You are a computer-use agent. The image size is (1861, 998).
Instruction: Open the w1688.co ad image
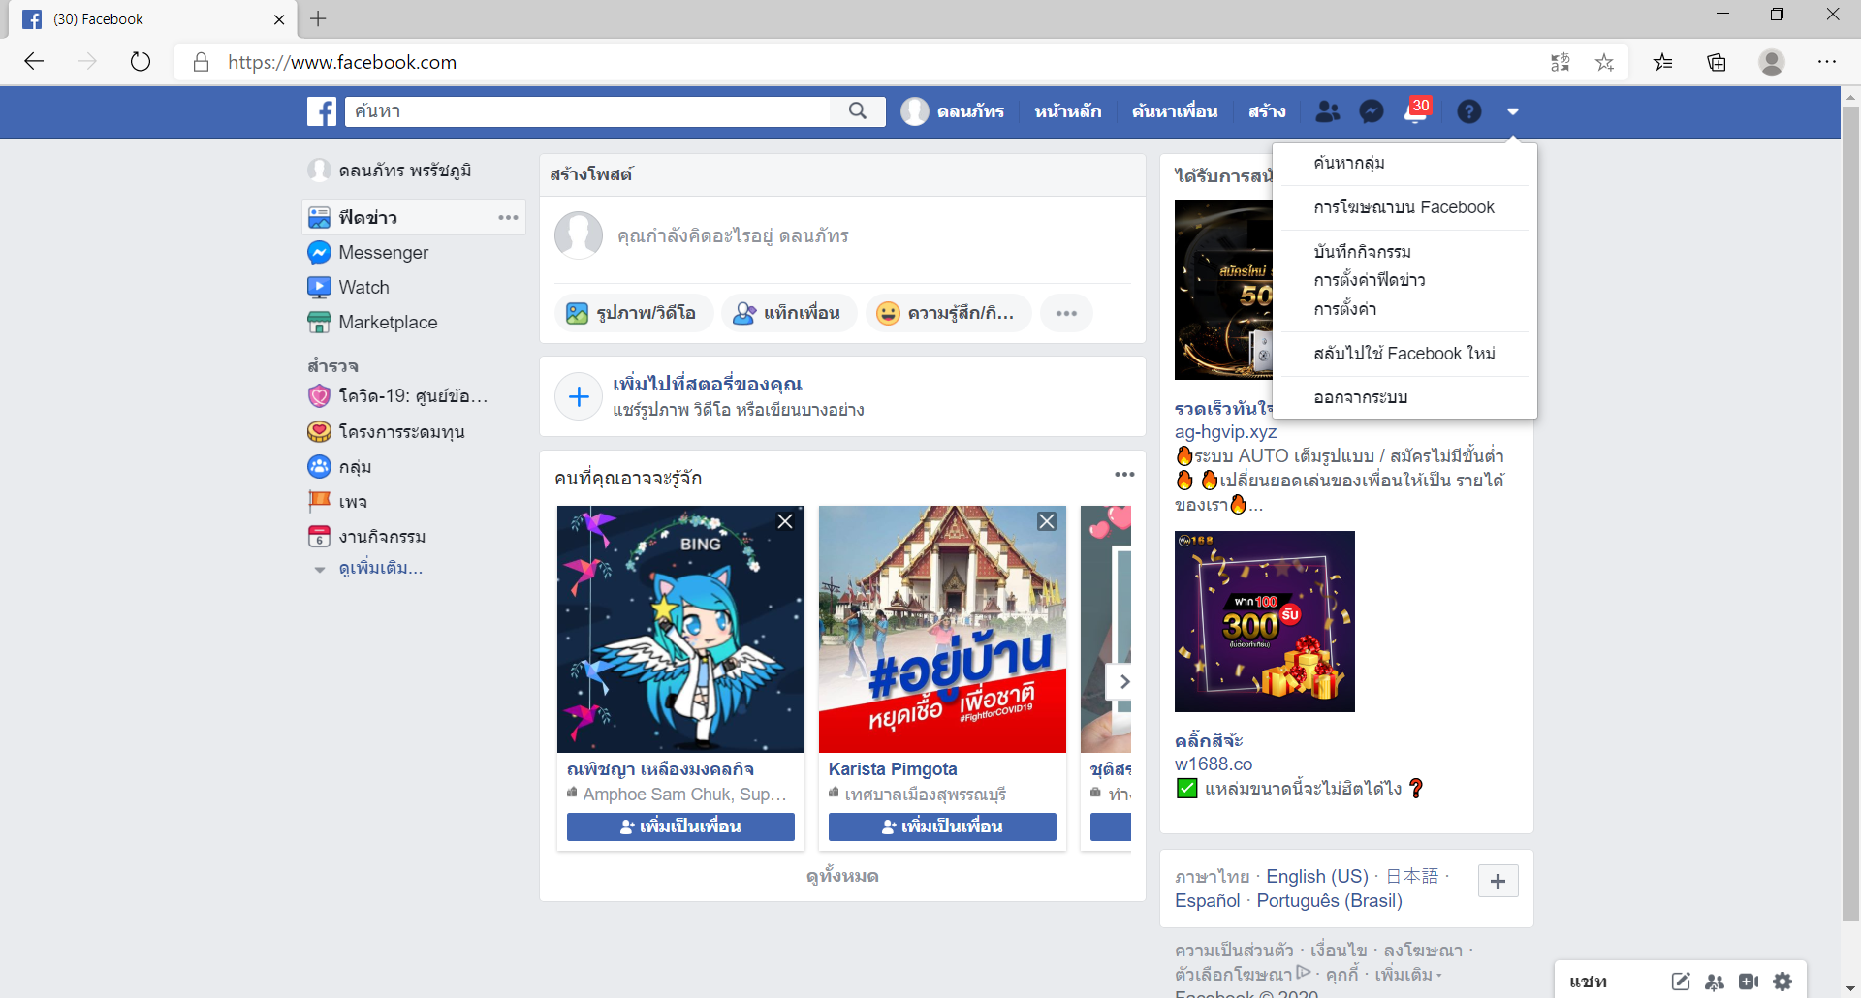click(x=1265, y=621)
